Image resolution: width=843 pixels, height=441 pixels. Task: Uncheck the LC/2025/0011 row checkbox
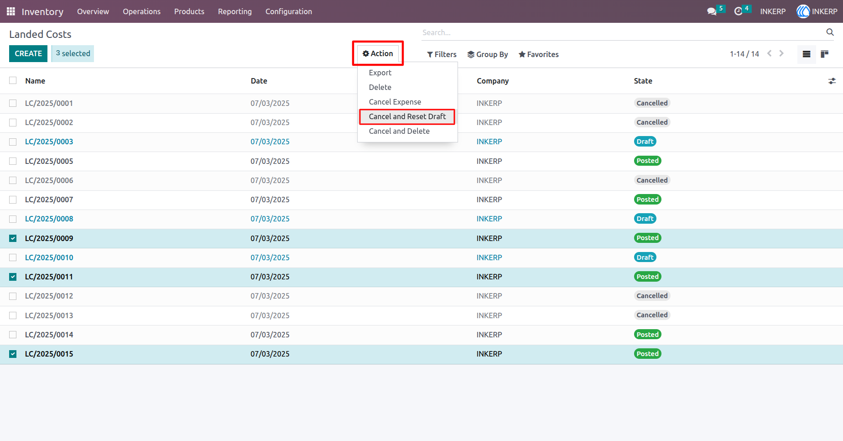click(13, 277)
